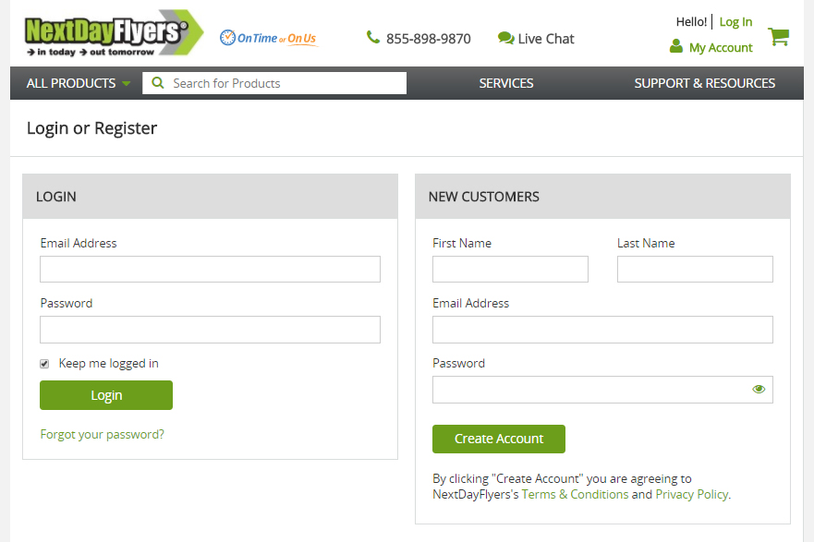Click the green Login button
Viewport: 814px width, 542px height.
(106, 395)
